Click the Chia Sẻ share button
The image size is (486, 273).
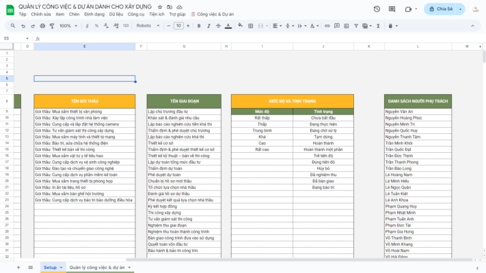click(x=444, y=9)
